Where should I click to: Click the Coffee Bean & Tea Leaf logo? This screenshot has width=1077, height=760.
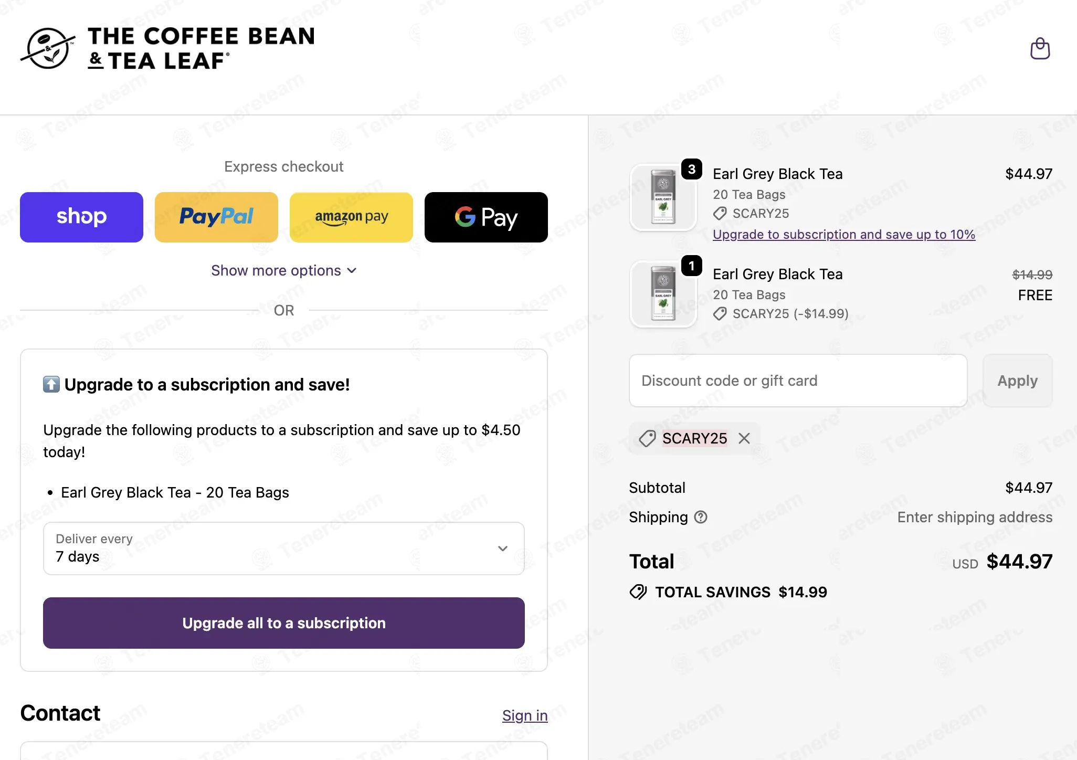click(x=167, y=49)
